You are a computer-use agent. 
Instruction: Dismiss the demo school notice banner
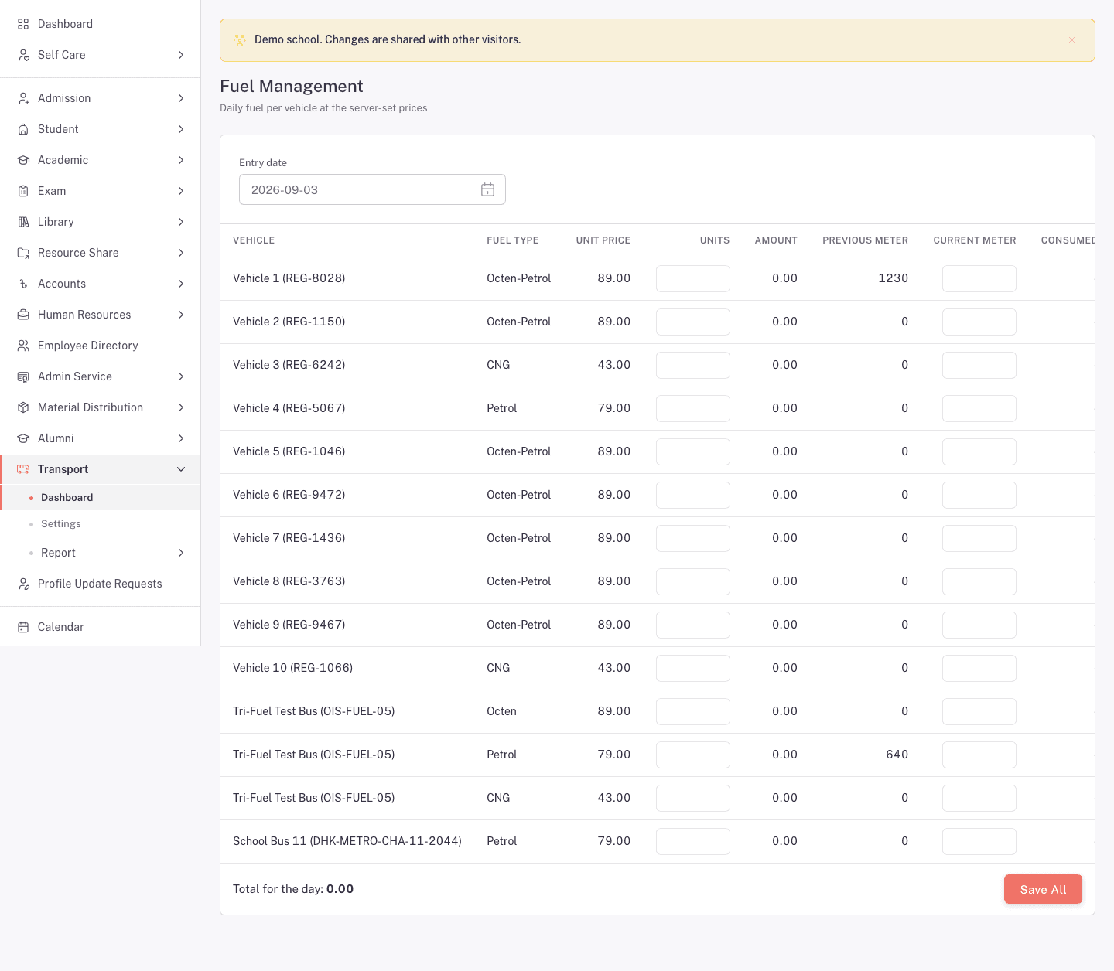point(1071,40)
